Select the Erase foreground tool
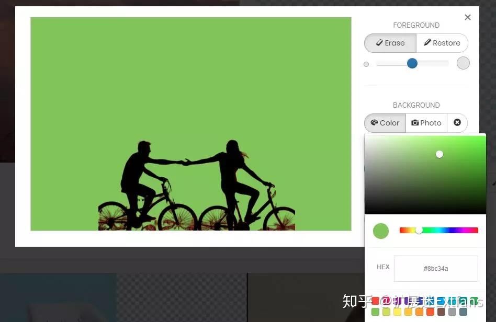496x322 pixels. (390, 43)
